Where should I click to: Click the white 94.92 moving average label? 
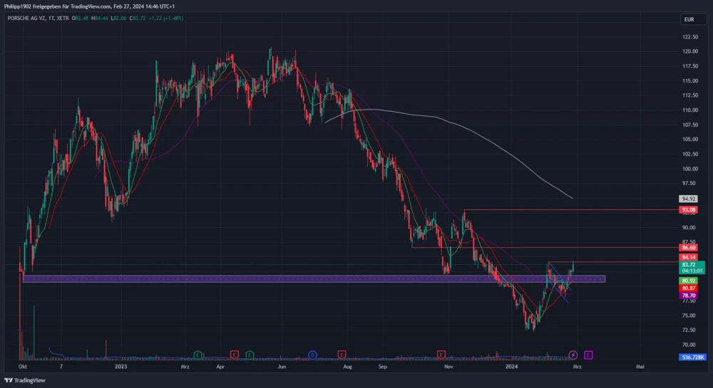pyautogui.click(x=688, y=199)
